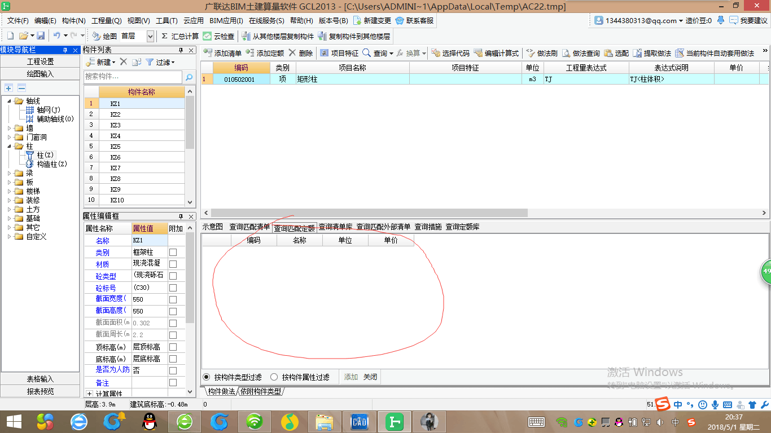
Task: Click 删除 X icon in 做法 toolbar
Action: click(x=292, y=53)
